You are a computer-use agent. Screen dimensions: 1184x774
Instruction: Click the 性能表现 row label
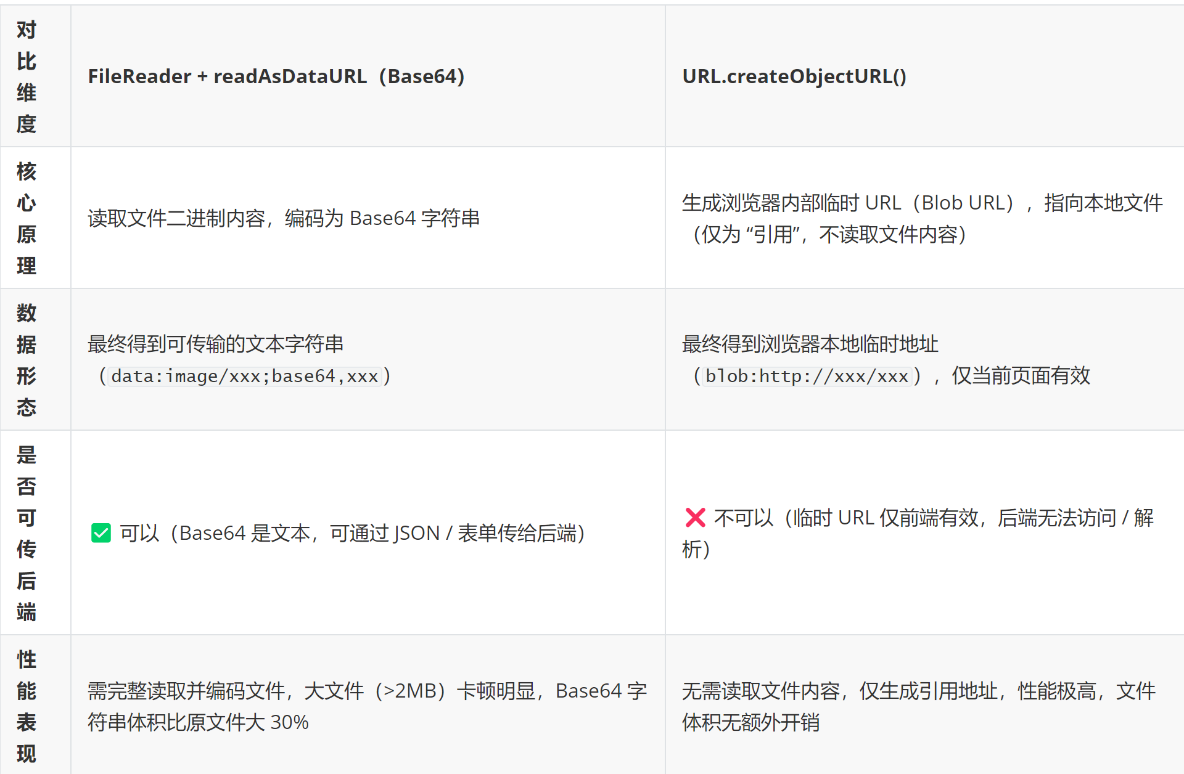(x=27, y=706)
